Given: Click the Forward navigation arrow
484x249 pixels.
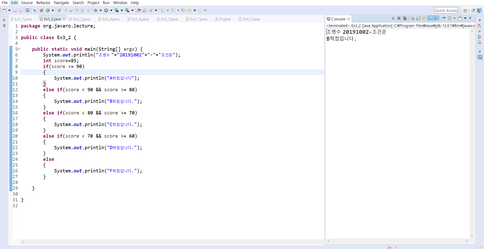Looking at the screenshot, I should coord(200,10).
